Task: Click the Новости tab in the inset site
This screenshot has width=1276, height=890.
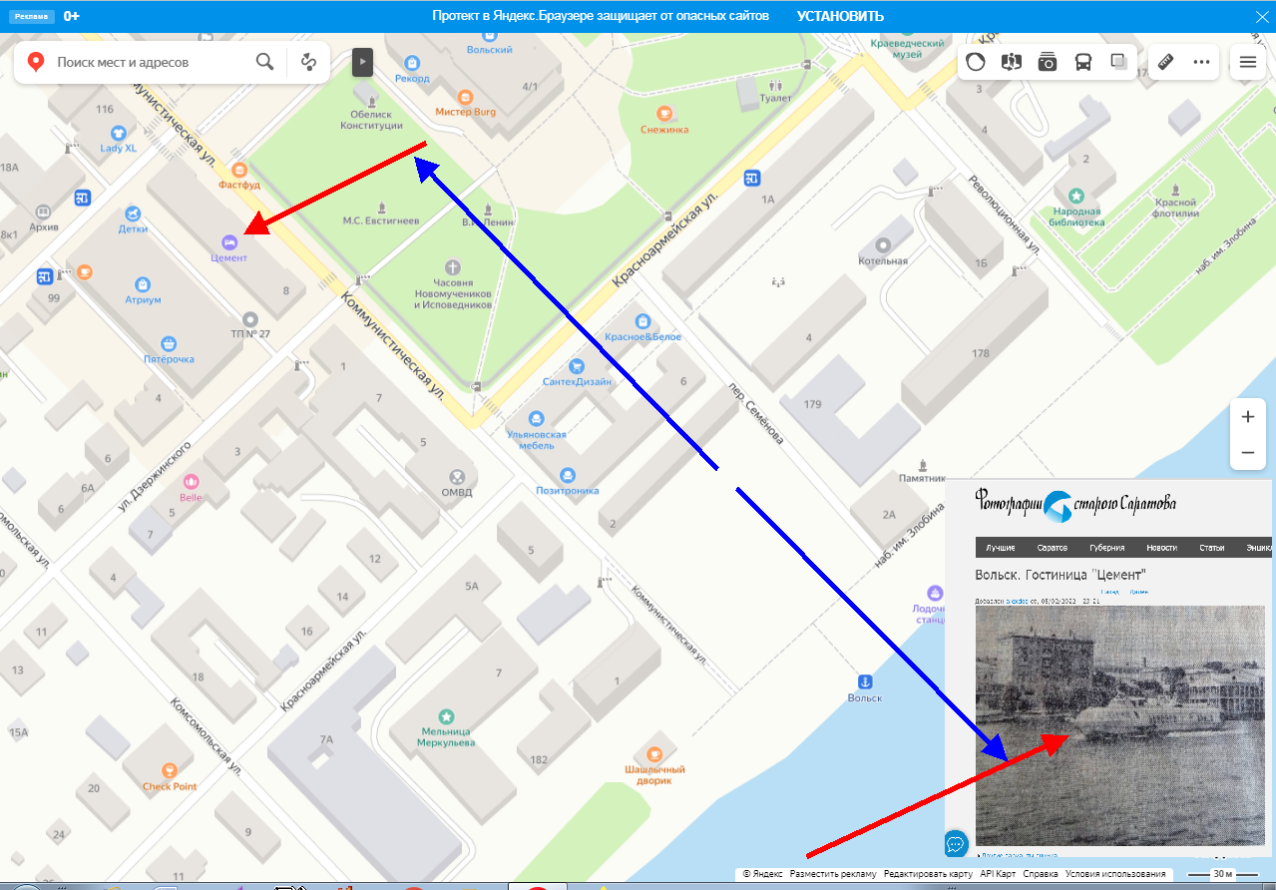Action: pos(1161,548)
